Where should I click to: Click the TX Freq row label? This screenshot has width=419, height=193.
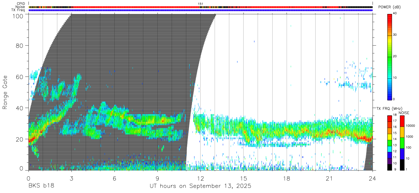point(18,10)
